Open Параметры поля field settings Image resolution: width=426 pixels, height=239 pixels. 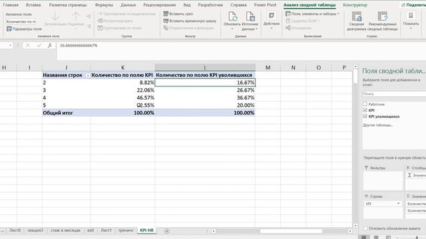point(24,29)
